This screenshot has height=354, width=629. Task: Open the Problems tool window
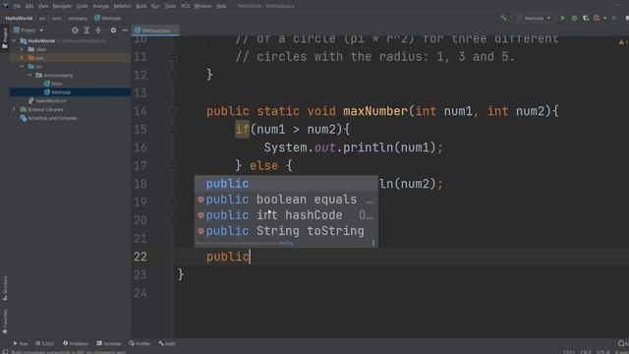[x=76, y=343]
